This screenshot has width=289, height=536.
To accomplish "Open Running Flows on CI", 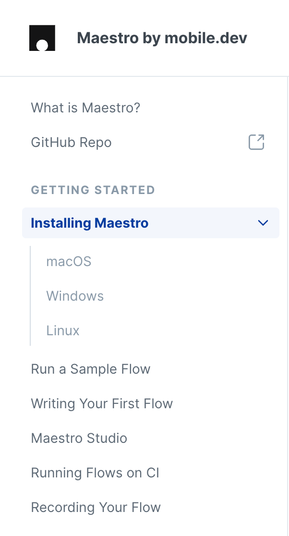I will coord(96,473).
